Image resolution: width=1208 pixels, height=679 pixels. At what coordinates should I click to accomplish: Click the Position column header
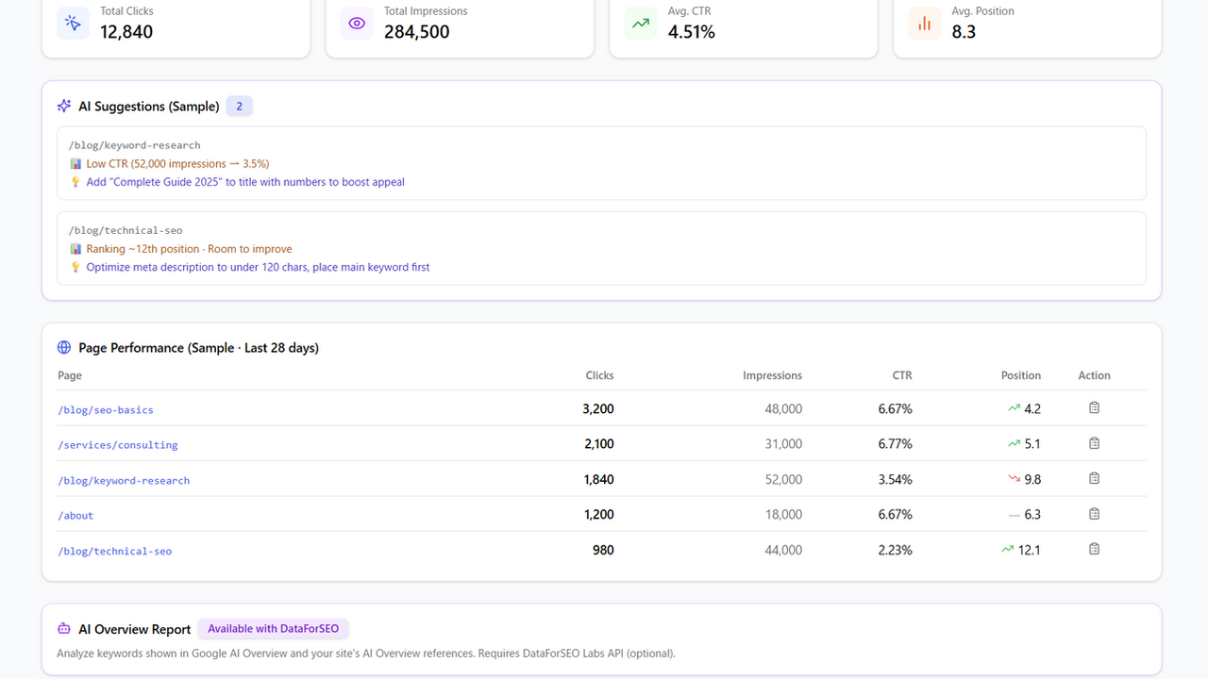tap(1021, 375)
